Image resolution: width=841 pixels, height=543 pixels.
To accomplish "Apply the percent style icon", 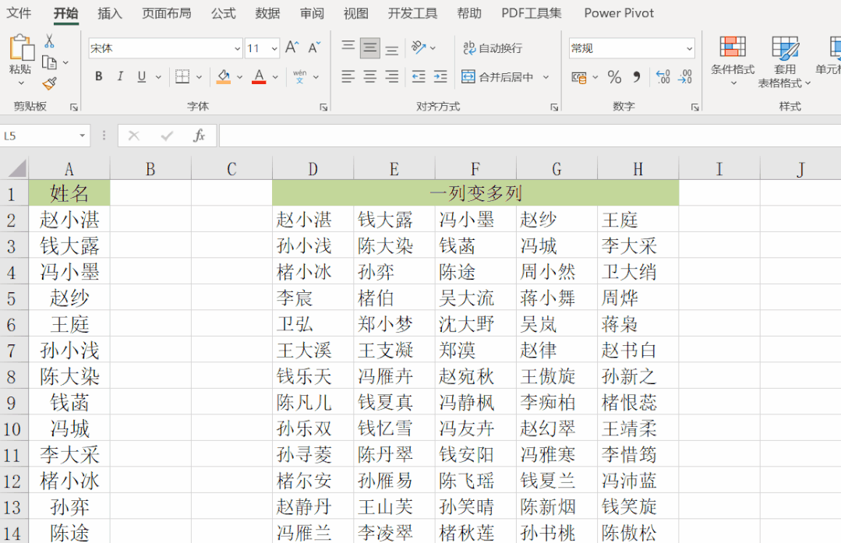I will click(x=615, y=77).
